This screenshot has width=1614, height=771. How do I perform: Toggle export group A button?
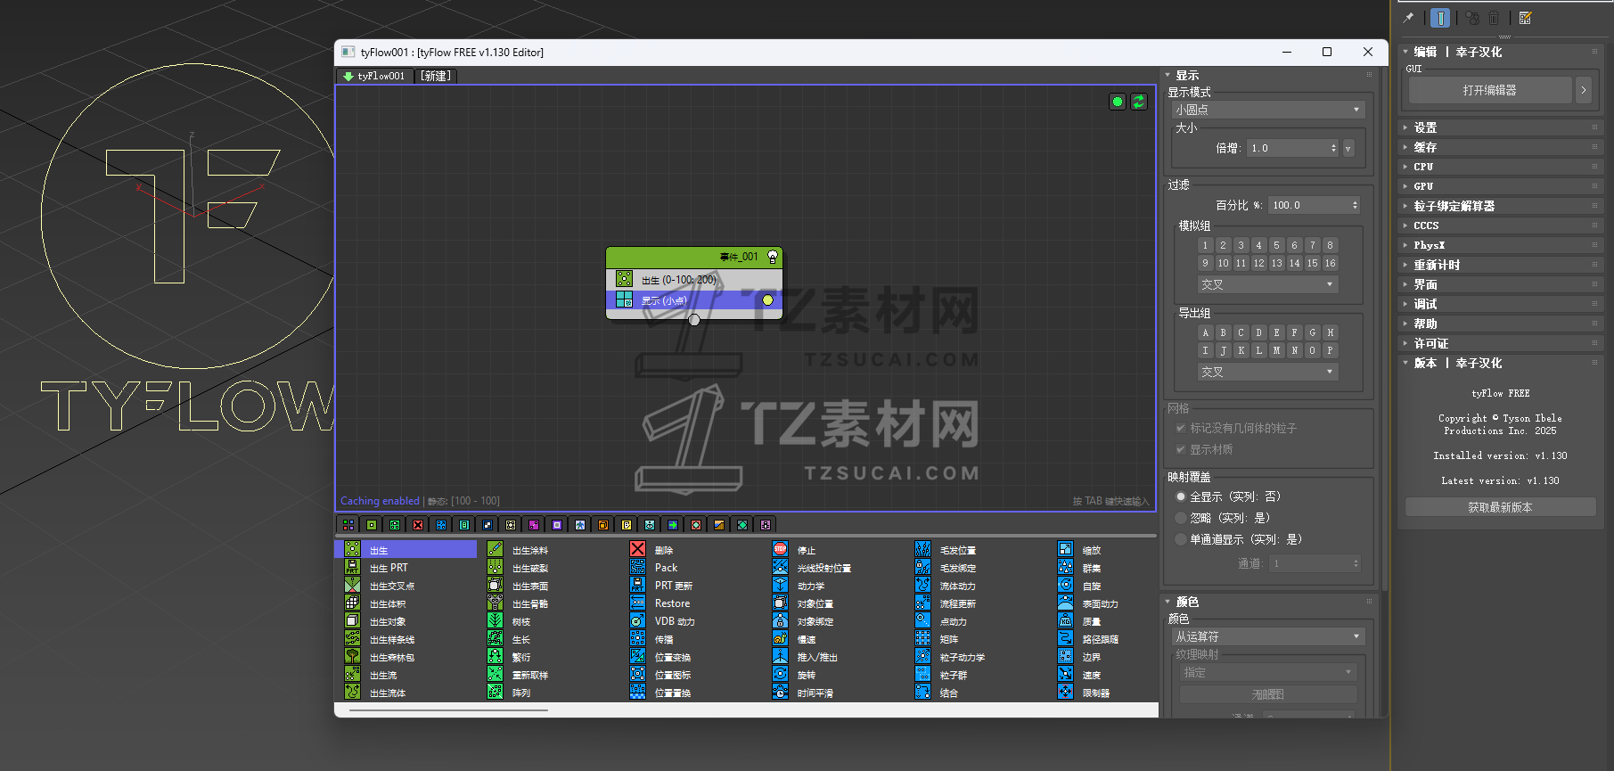point(1206,332)
